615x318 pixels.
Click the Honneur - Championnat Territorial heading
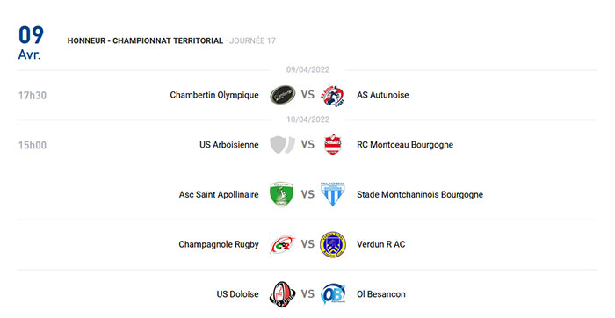(145, 40)
